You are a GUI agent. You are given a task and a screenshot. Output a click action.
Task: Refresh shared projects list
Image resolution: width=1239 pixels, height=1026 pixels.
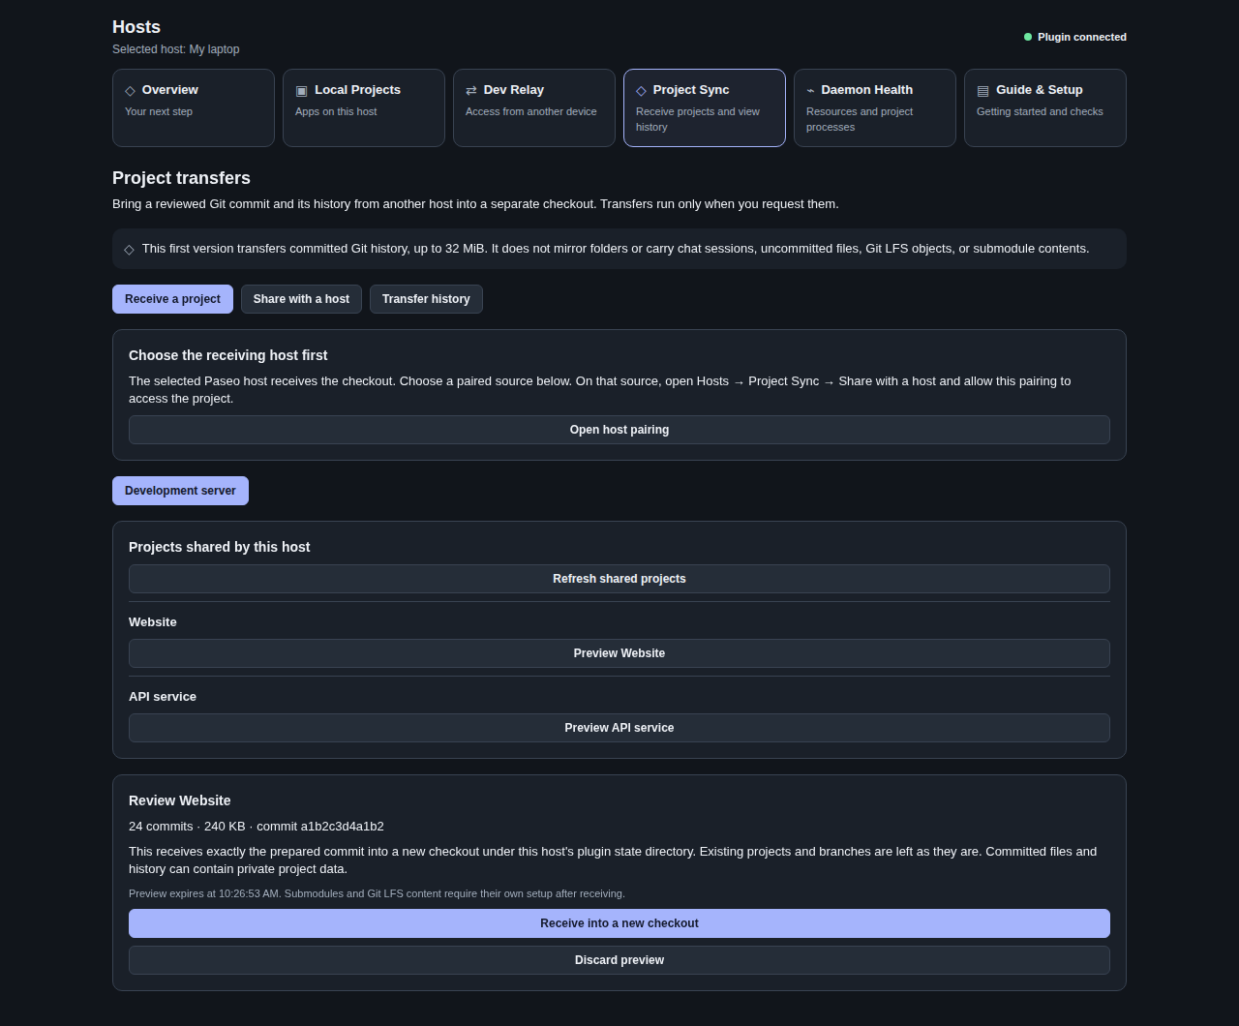point(619,579)
